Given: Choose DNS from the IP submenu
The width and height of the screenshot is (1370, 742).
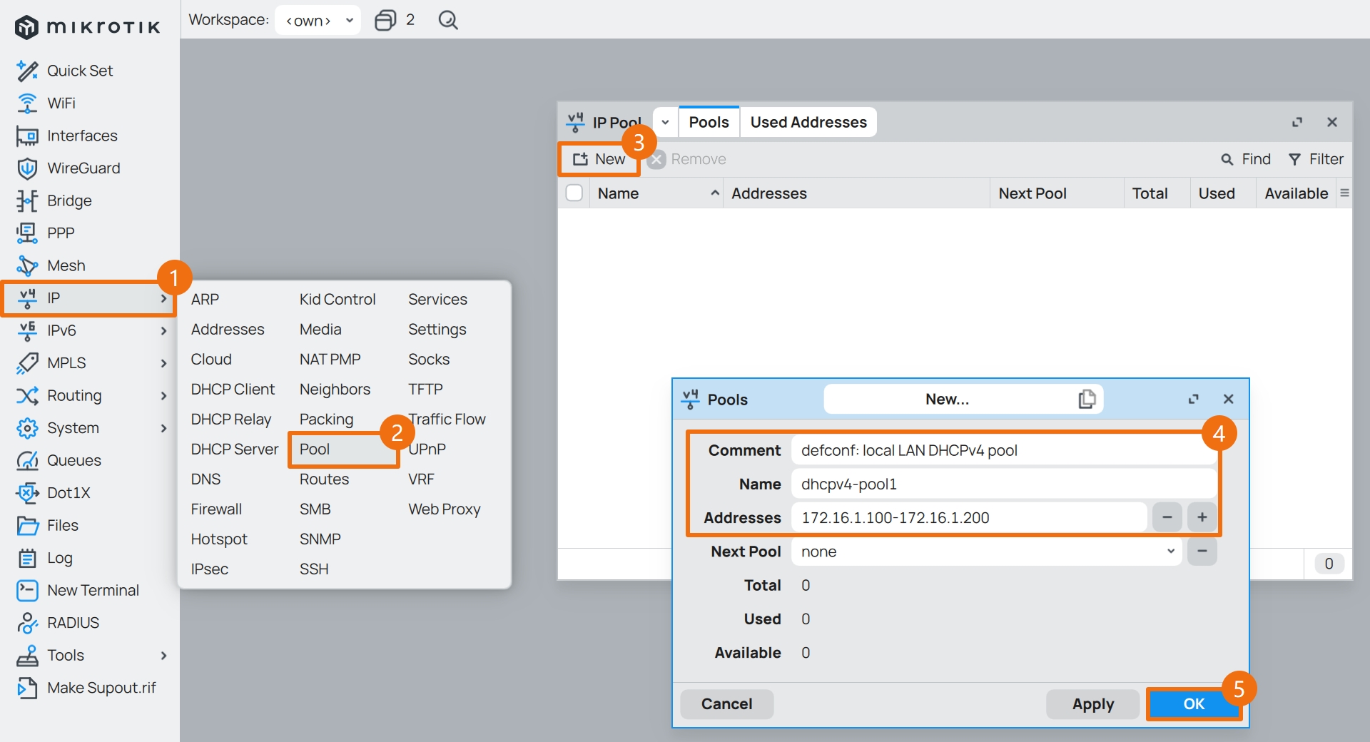Looking at the screenshot, I should click(205, 479).
